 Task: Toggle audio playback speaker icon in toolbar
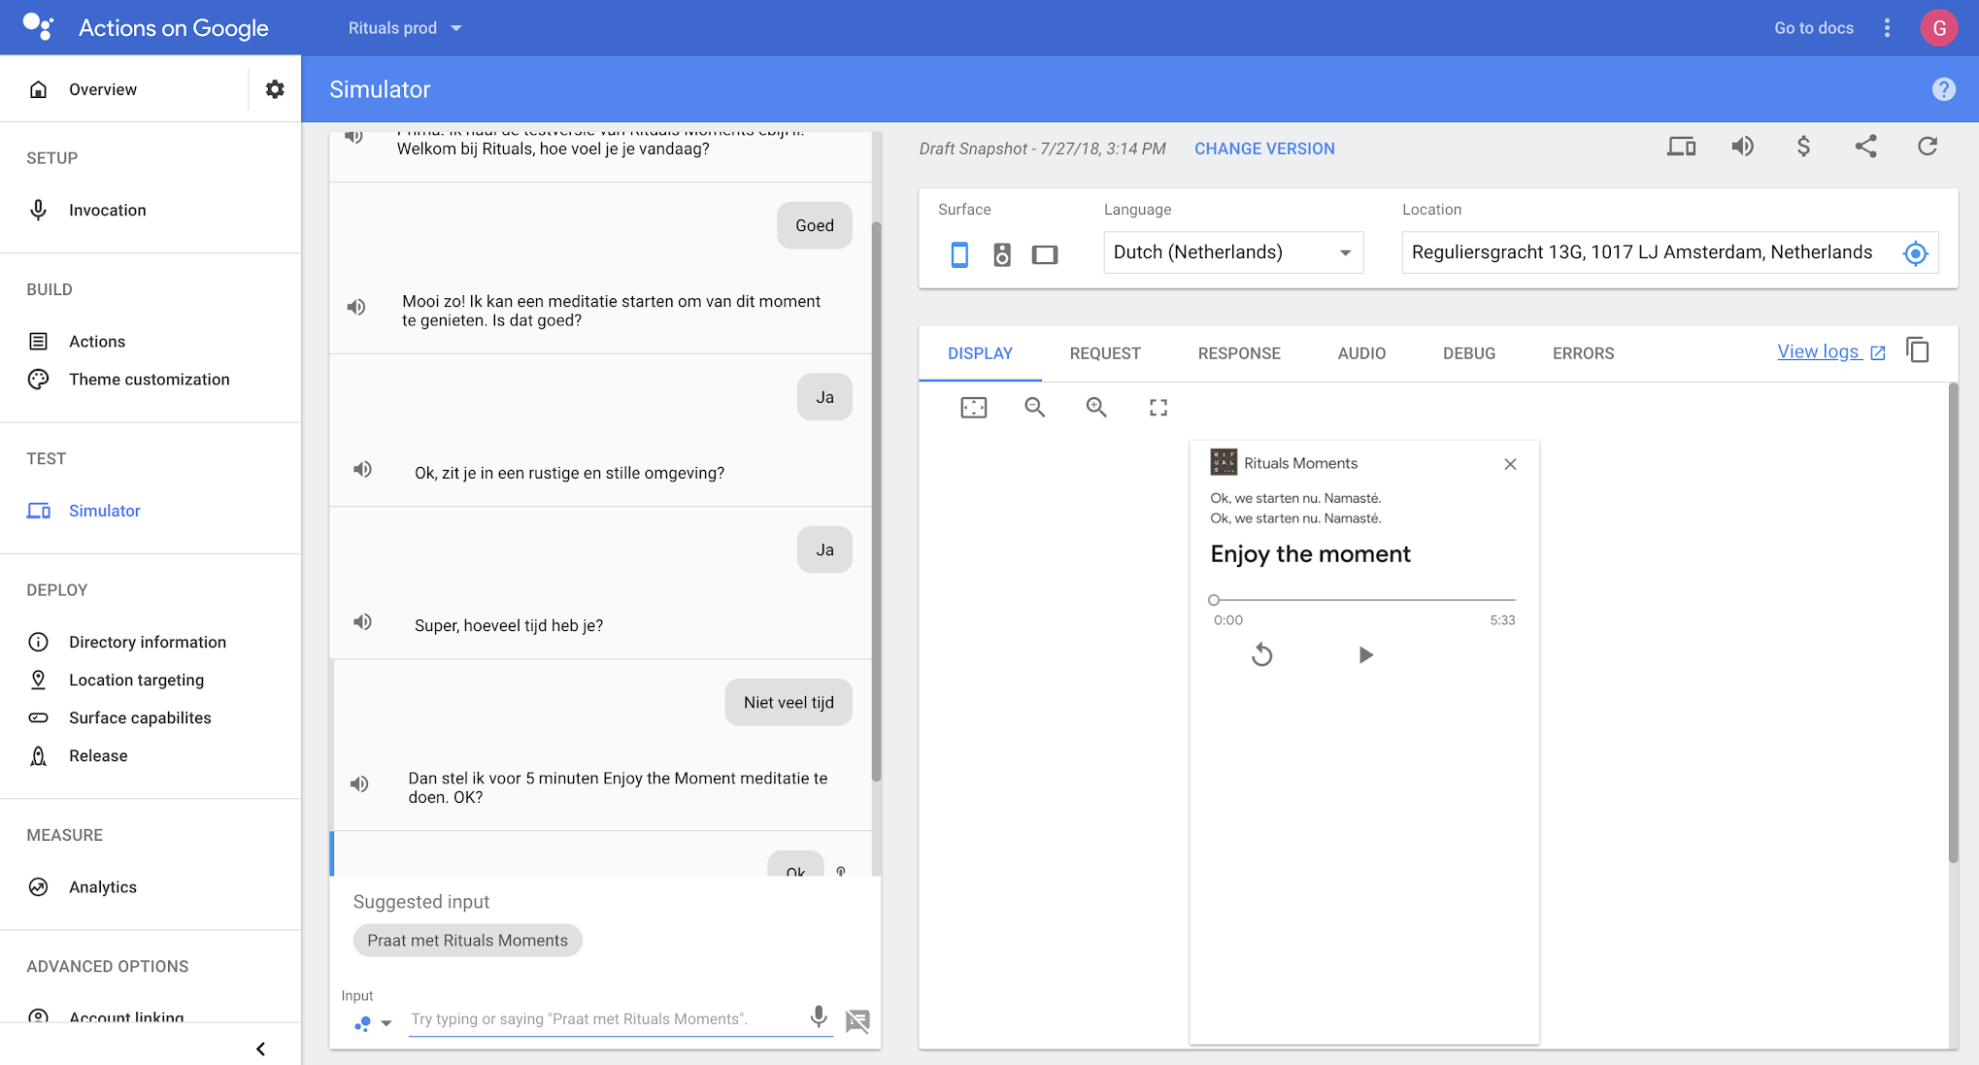coord(1743,147)
